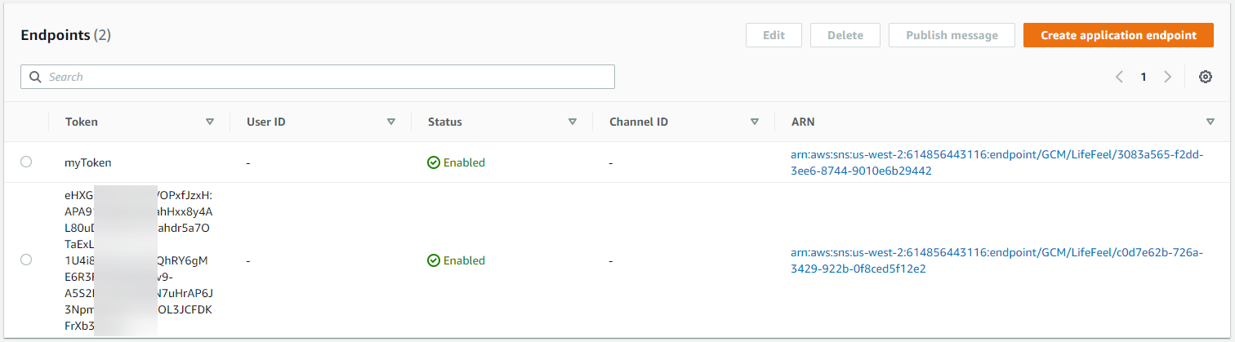
Task: Click the search magnifier icon
Action: [x=35, y=77]
